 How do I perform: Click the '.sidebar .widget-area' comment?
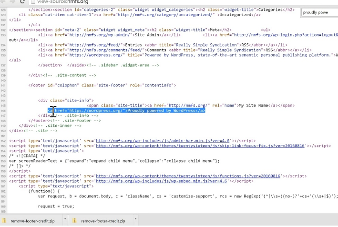[x=123, y=65]
